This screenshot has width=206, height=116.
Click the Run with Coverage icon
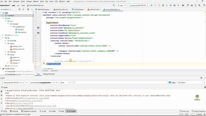tap(167, 5)
